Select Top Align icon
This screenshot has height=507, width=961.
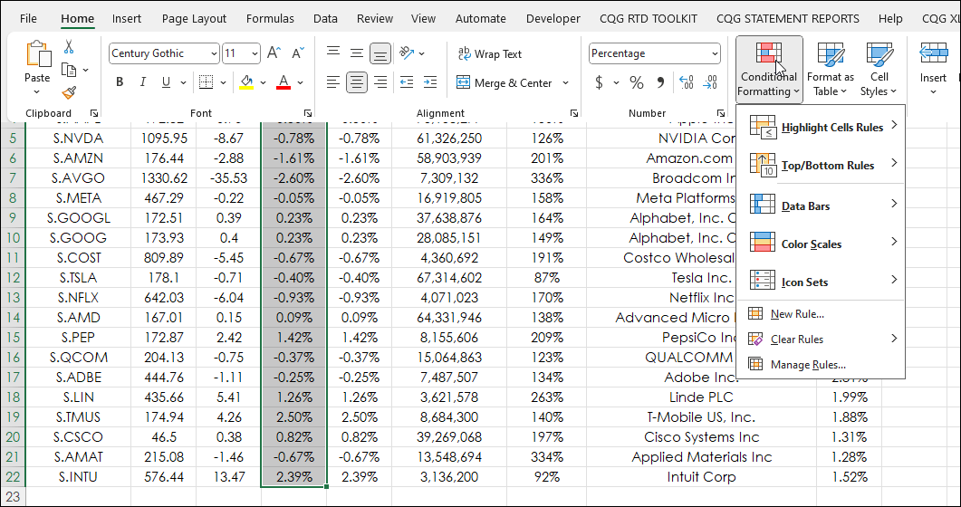(332, 53)
